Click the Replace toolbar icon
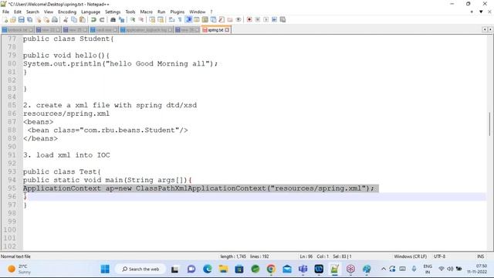494x278 pixels. [121, 19]
